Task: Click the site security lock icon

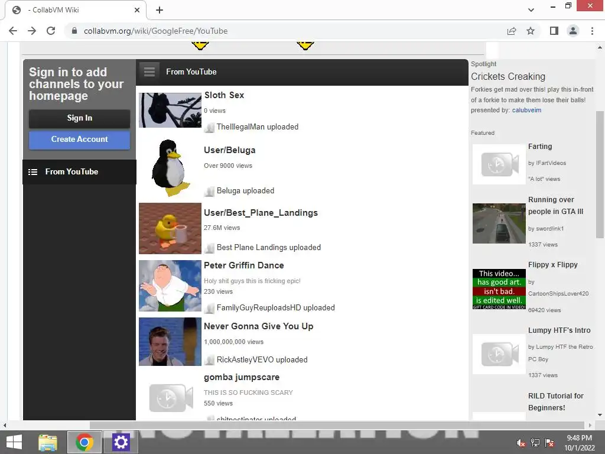Action: point(74,31)
